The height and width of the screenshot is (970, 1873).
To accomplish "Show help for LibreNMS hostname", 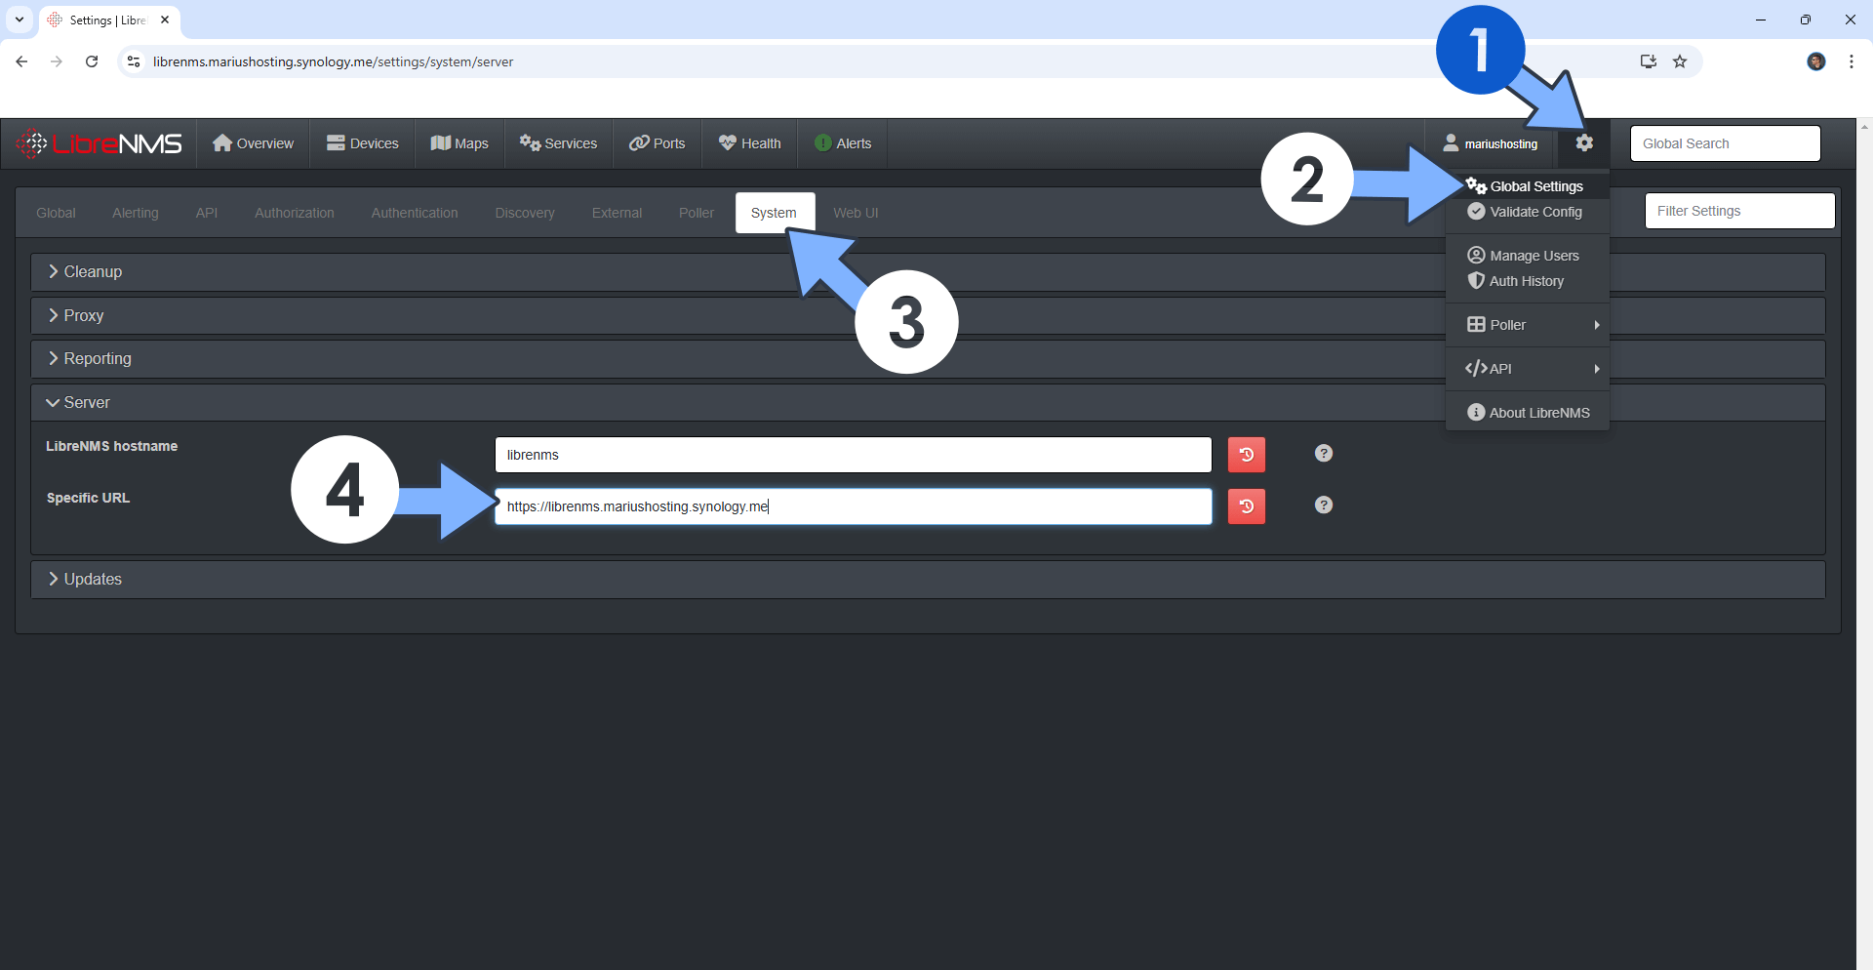I will pos(1323,453).
